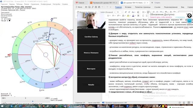Image resolution: width=193 pixels, height=108 pixels.
Task: Open Экраны menu in astrology program
Action: click(x=12, y=4)
